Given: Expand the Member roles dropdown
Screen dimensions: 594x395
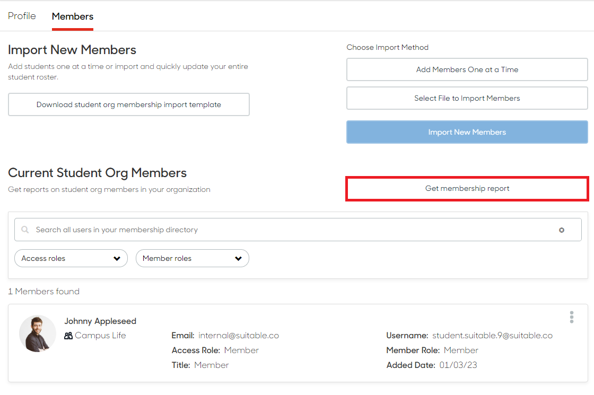Looking at the screenshot, I should click(193, 258).
